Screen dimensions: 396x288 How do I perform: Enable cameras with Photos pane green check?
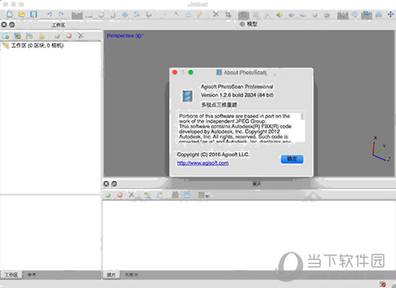[108, 195]
